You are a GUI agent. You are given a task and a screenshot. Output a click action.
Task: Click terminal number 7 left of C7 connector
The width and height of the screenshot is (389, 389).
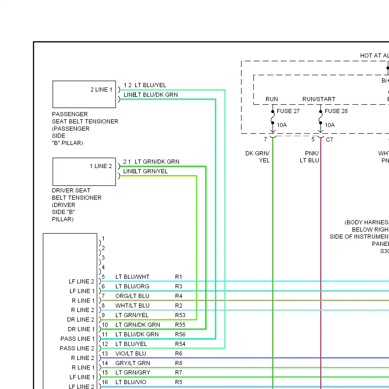265,140
